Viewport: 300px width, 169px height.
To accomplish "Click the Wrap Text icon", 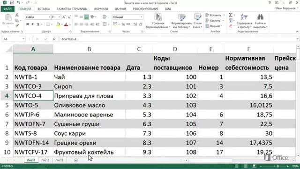I will coord(105,17).
